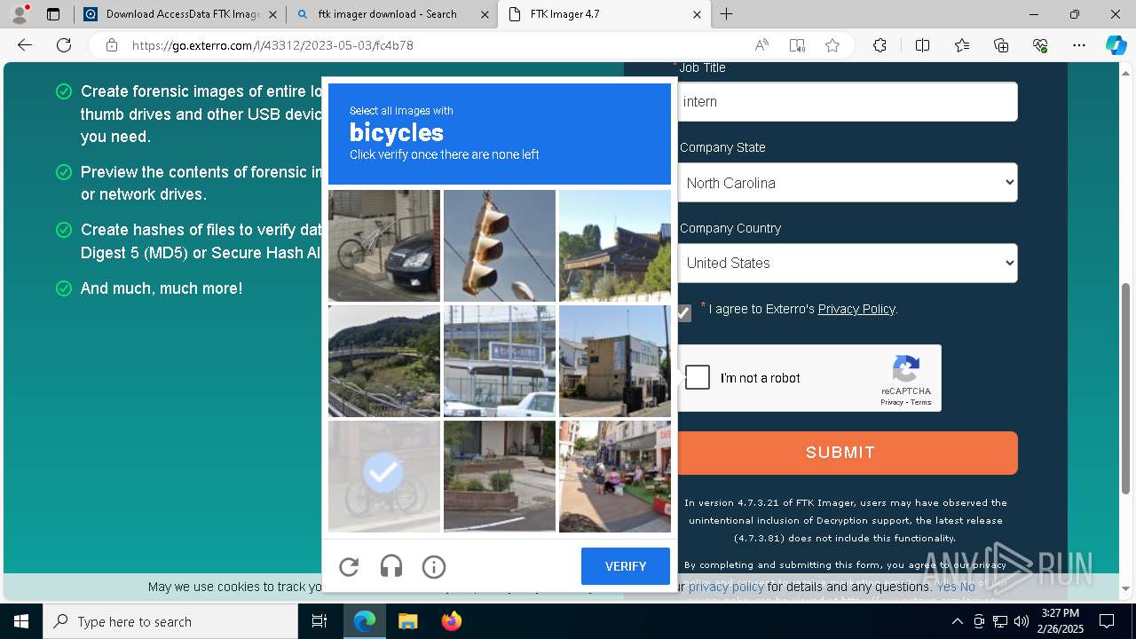Open File Explorer from taskbar
The image size is (1136, 639).
point(407,621)
